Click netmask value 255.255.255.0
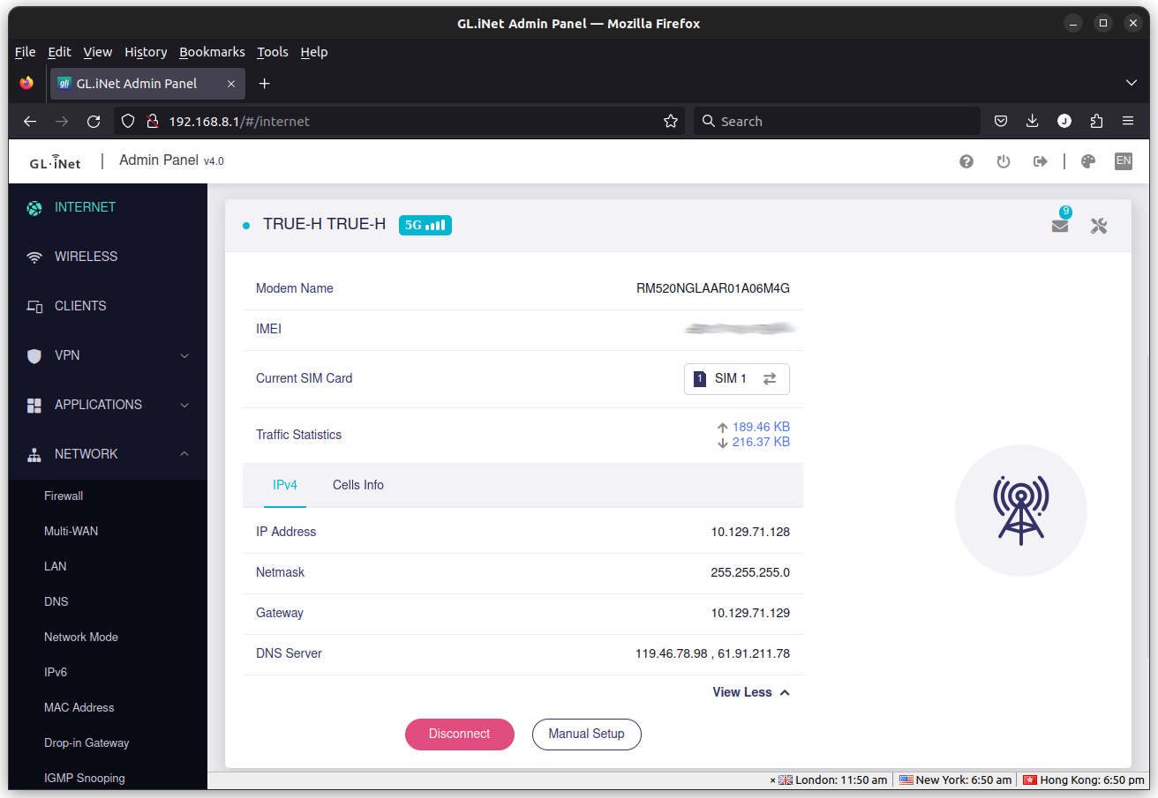Viewport: 1158px width, 798px height. click(x=750, y=572)
